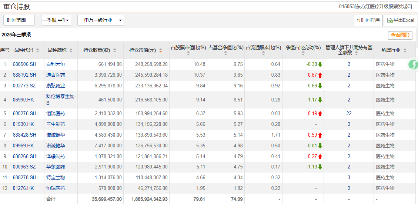Open the 特宝生物 stock name link

pos(56,178)
